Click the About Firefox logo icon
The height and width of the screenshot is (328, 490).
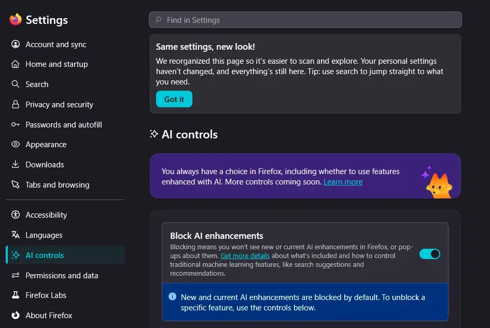[x=16, y=315]
